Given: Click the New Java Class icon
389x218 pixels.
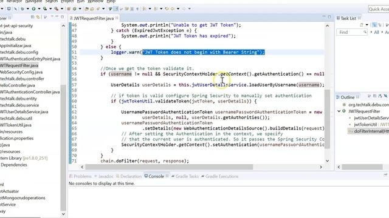Looking at the screenshot, I should coord(74,8).
